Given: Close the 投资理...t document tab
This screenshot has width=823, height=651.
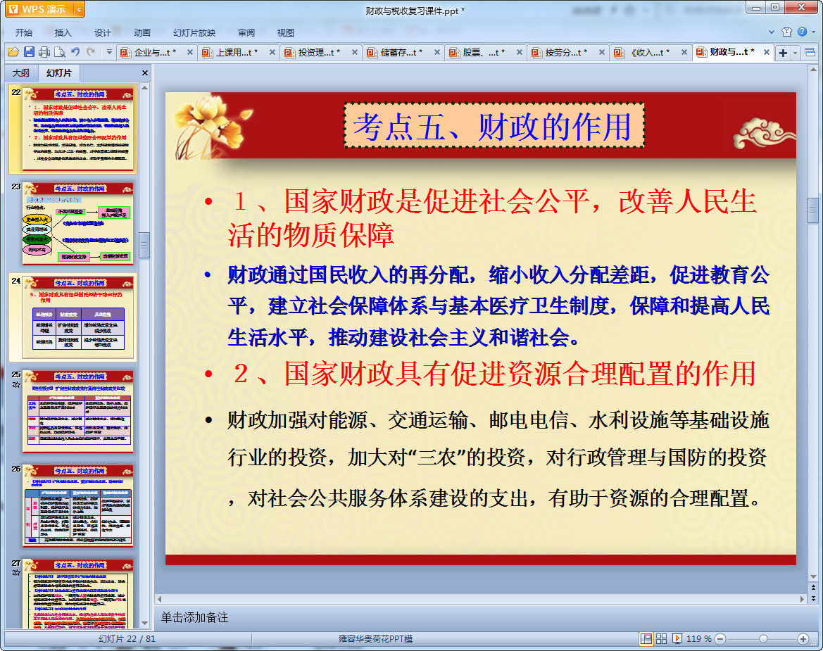Looking at the screenshot, I should tap(355, 53).
